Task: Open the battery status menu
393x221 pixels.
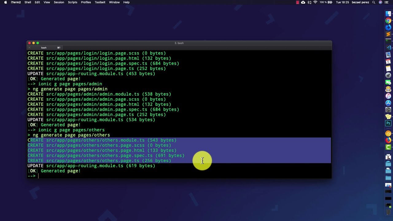Action: (x=330, y=2)
